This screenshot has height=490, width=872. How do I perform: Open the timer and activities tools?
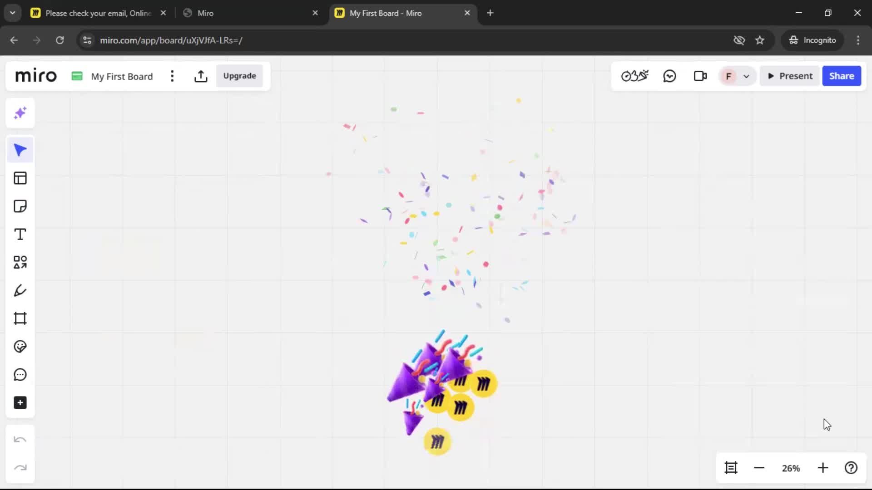click(x=634, y=76)
